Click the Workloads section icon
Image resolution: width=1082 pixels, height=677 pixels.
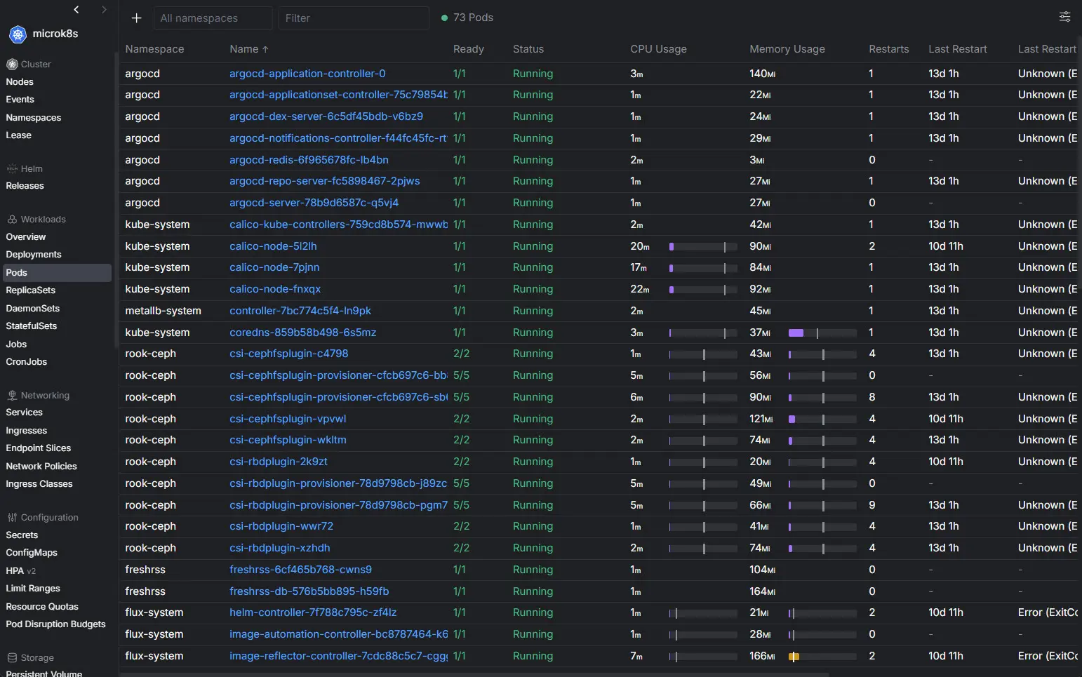point(12,220)
